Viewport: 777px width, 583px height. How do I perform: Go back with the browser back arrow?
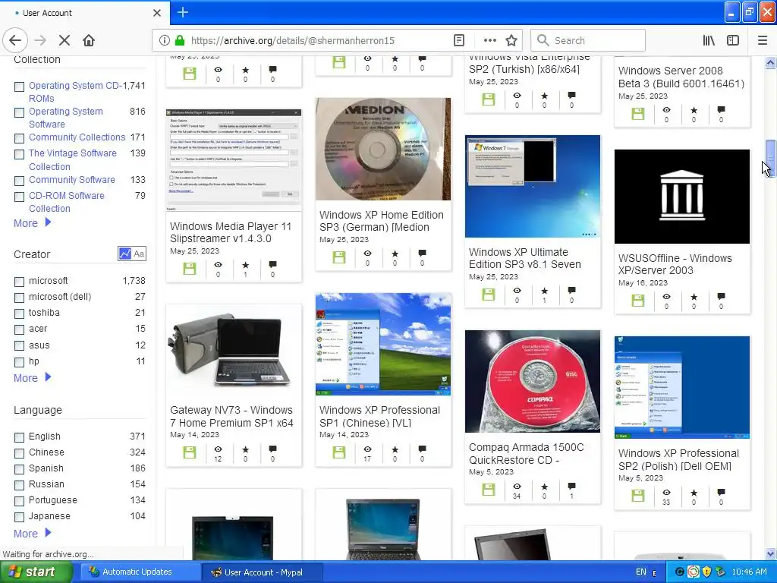pyautogui.click(x=15, y=40)
